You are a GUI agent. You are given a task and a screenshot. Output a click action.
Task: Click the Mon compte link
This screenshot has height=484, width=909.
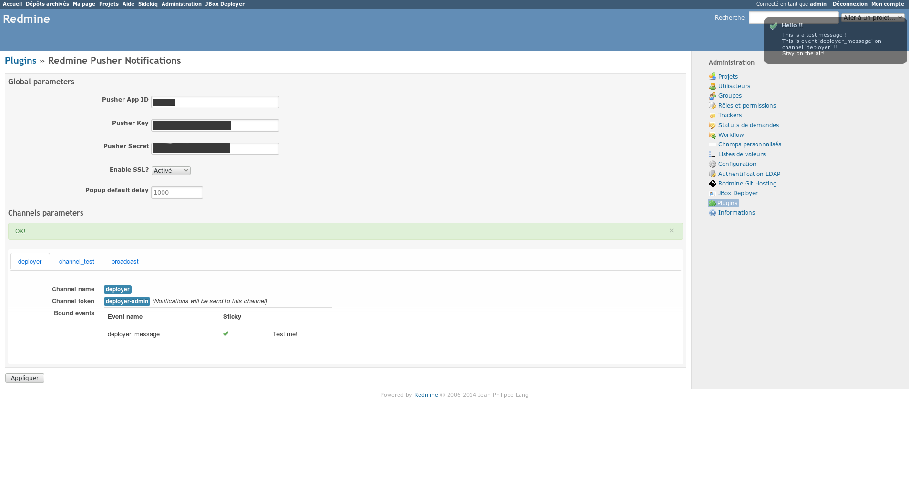888,4
